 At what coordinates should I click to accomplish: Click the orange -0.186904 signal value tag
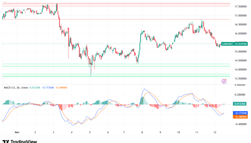240,117
